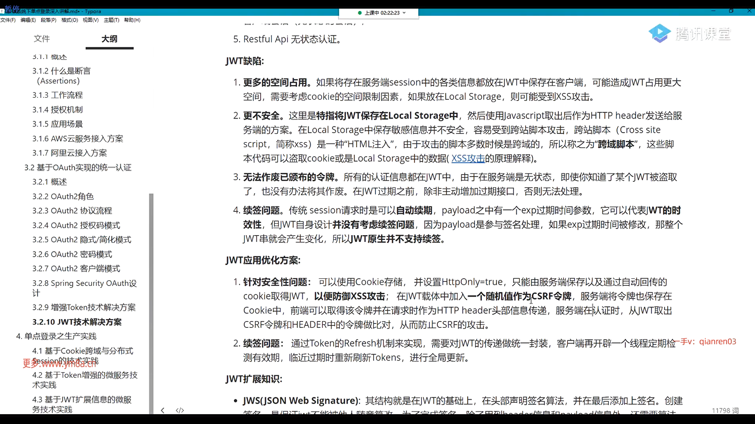755x424 pixels.
Task: Minimize the Typora window
Action: point(713,11)
